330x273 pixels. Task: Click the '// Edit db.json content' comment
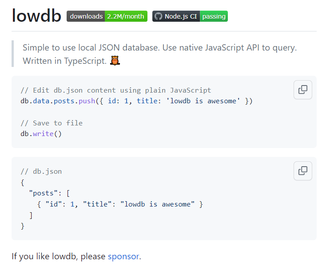[x=116, y=90]
